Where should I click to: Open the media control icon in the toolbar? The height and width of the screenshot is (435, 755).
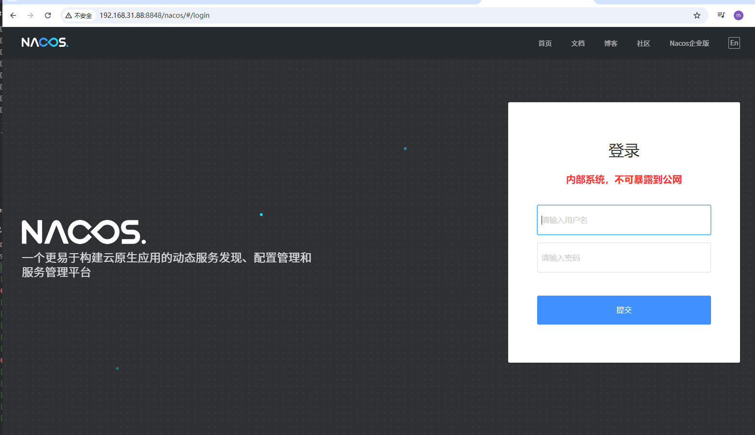click(x=721, y=15)
